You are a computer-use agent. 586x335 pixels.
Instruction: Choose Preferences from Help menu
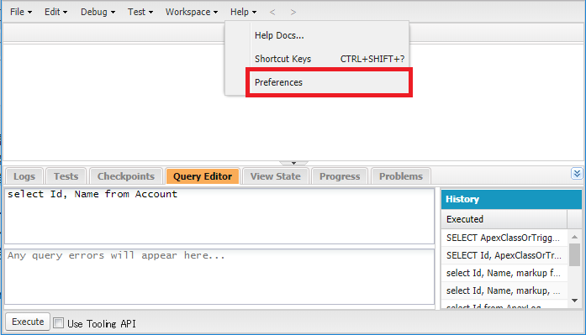pos(330,82)
